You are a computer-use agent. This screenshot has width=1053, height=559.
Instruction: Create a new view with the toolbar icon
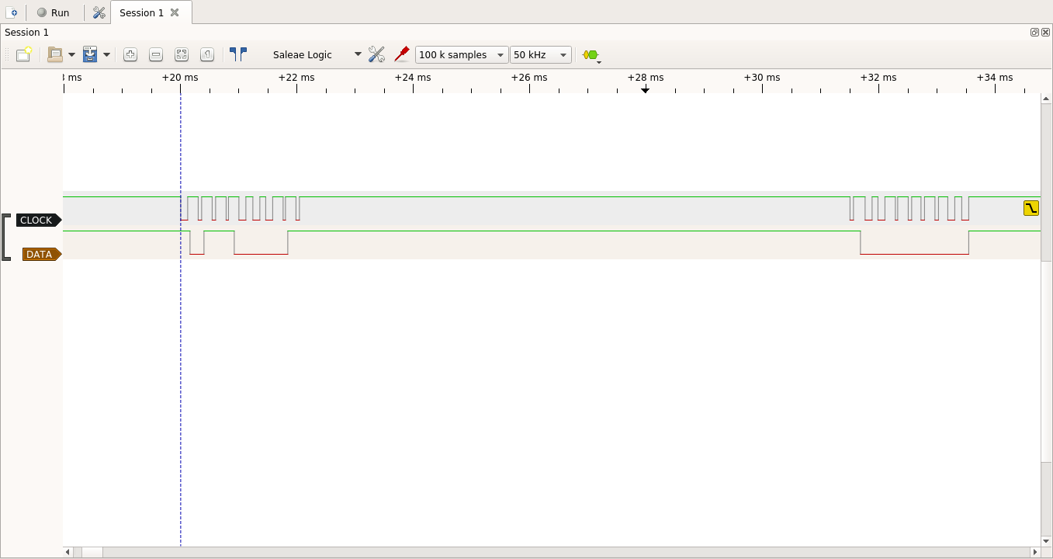coord(24,54)
